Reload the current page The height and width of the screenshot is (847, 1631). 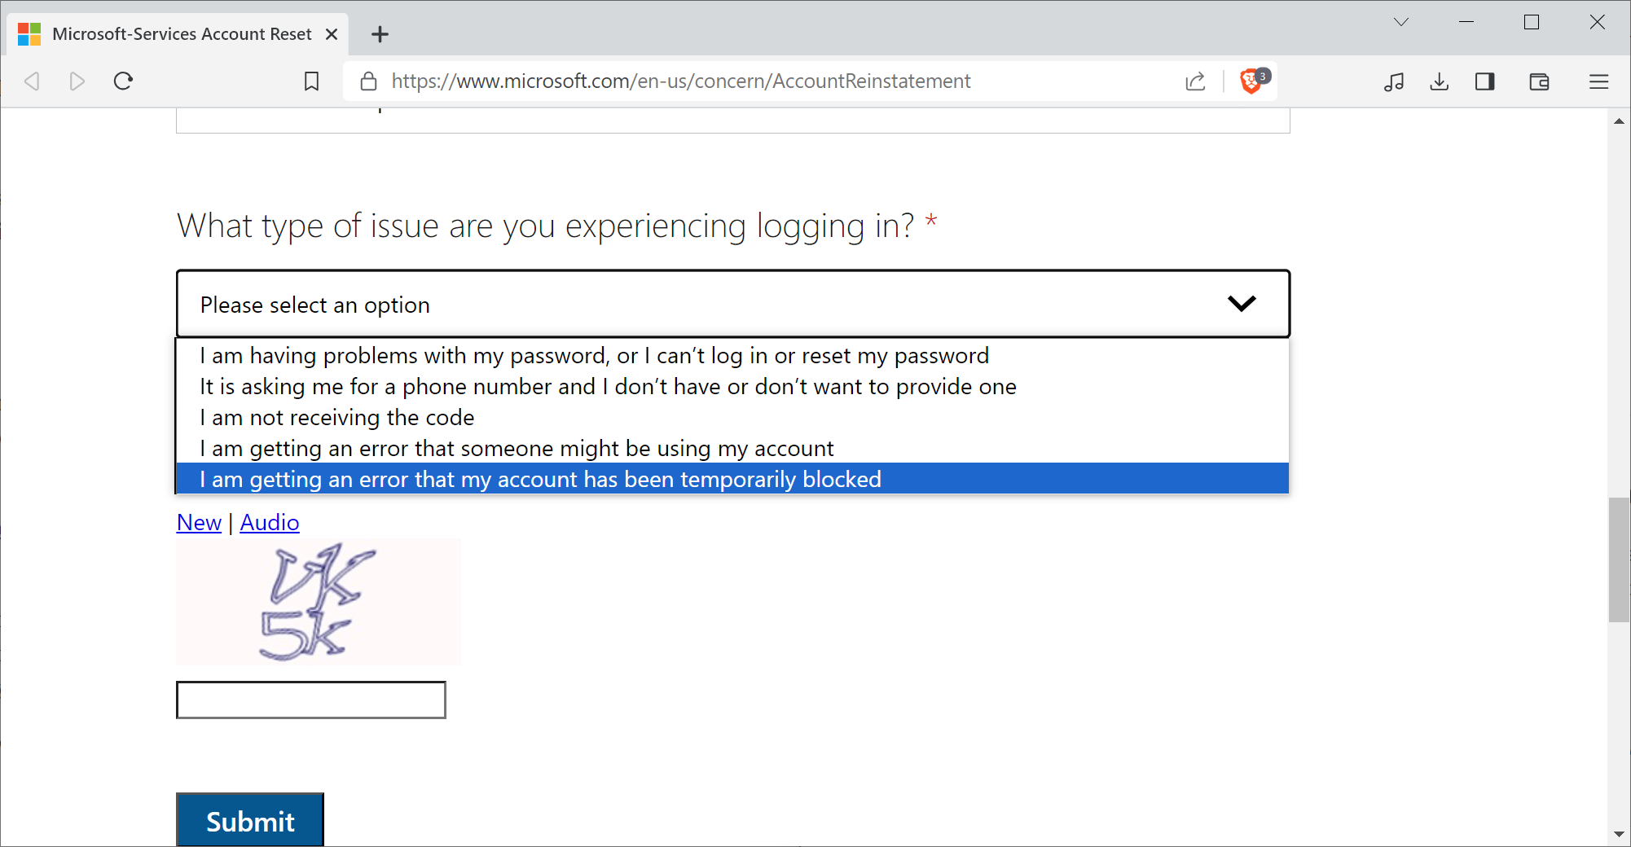click(x=124, y=81)
